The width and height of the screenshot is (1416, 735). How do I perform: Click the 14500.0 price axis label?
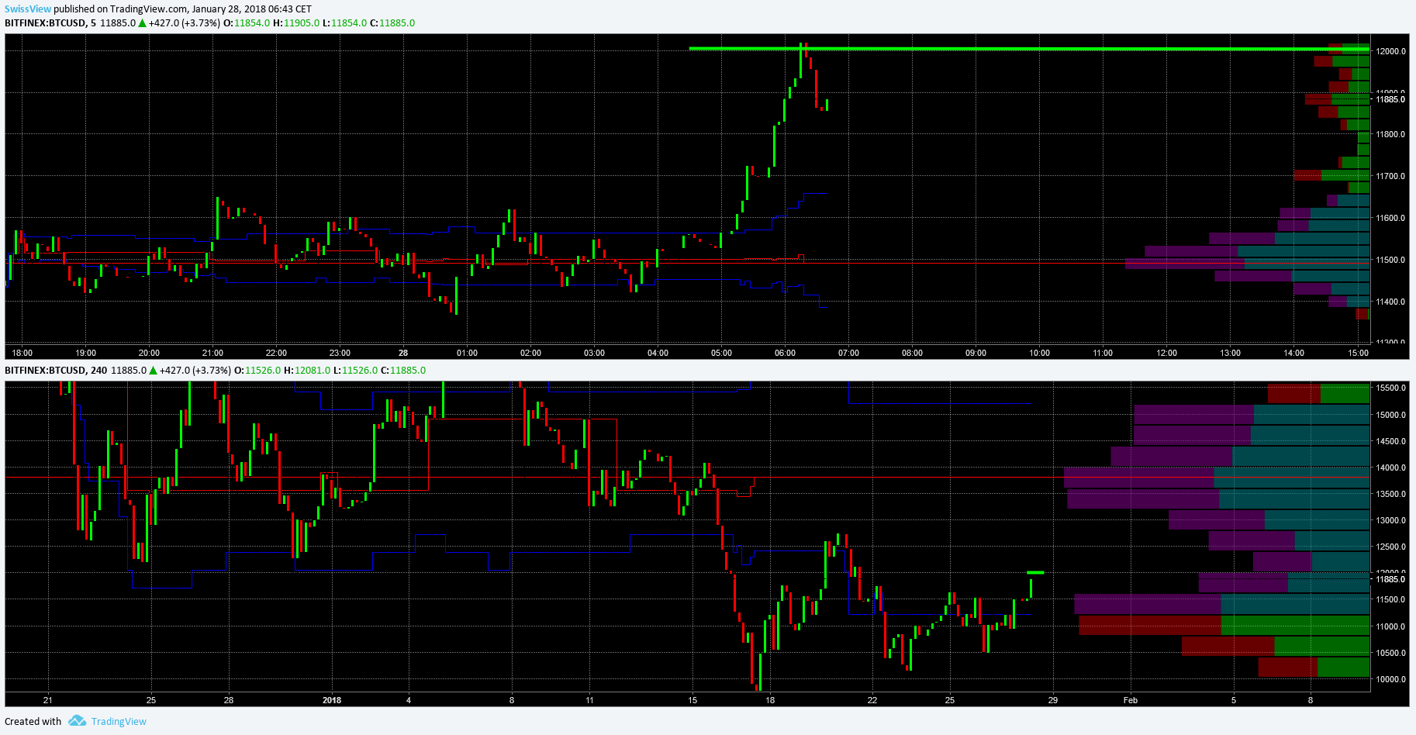[x=1390, y=441]
